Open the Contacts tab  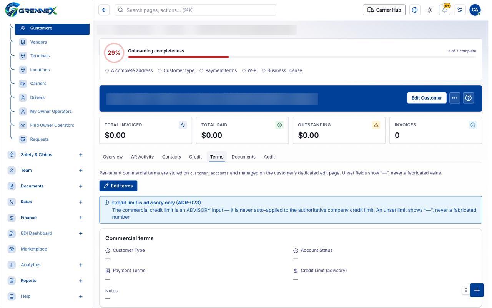(x=171, y=157)
